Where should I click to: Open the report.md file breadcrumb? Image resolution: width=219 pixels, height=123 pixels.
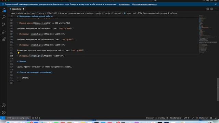click(x=130, y=13)
